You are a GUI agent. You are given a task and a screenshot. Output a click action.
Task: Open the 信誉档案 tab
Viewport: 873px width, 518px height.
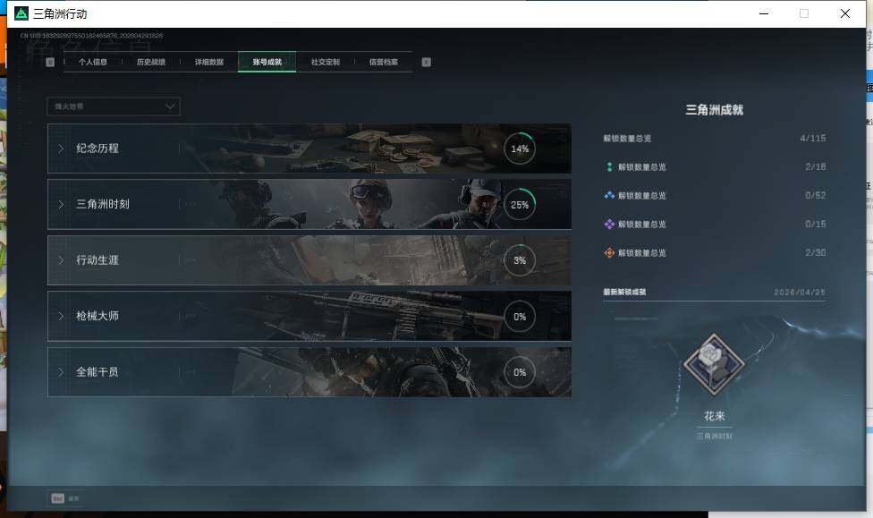point(384,62)
